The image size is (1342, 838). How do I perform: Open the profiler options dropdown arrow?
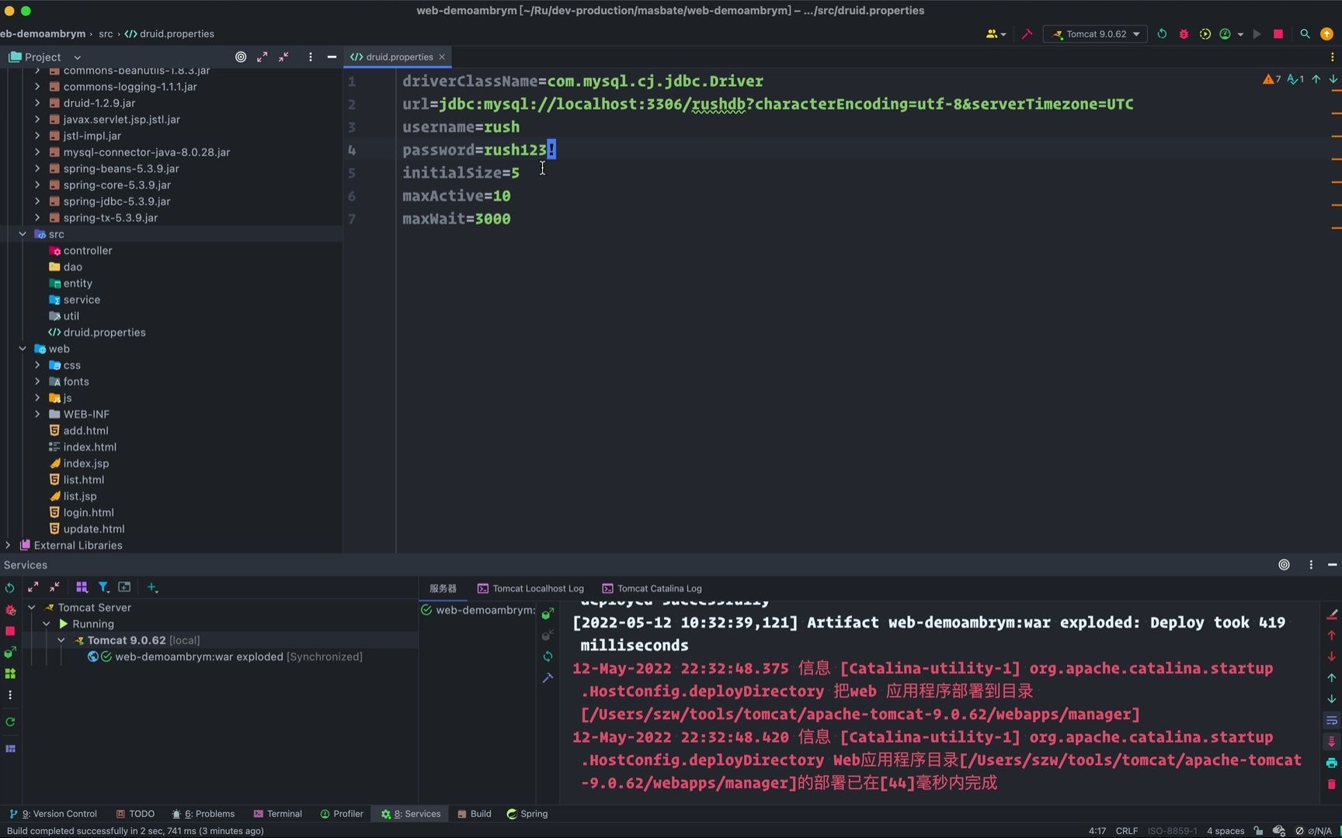(x=1240, y=34)
